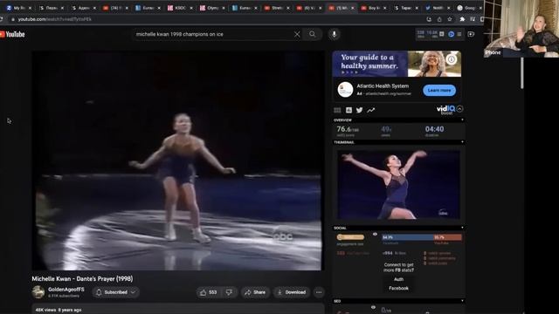
Task: Open the YouTube home logo
Action: 12,34
